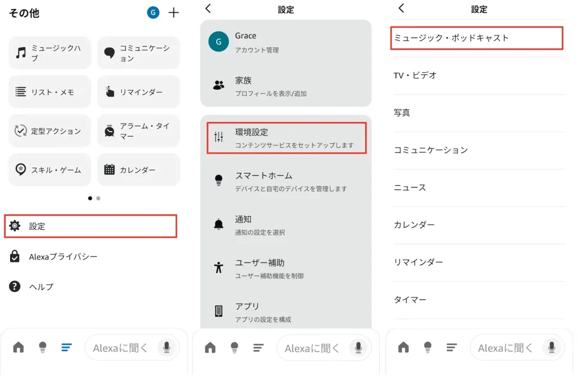Image resolution: width=578 pixels, height=381 pixels.
Task: Open Alexaプライバシー menu entry
Action: [91, 256]
